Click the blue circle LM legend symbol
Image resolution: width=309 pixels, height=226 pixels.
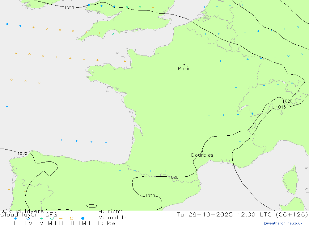click(28, 218)
